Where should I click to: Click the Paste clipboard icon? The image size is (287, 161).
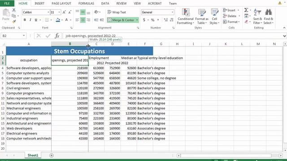(x=6, y=13)
